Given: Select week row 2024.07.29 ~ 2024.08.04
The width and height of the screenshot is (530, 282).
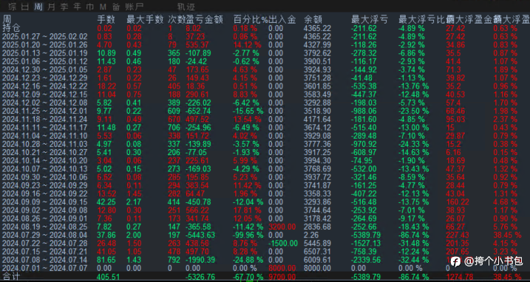Looking at the screenshot, I should point(44,235).
